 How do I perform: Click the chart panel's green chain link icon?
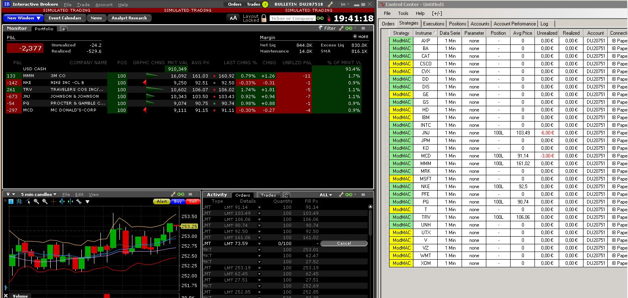pyautogui.click(x=181, y=194)
